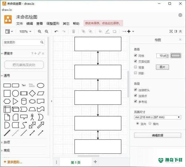This screenshot has width=186, height=167.
Task: Click the zoom out magnifier icon
Action: (46, 31)
